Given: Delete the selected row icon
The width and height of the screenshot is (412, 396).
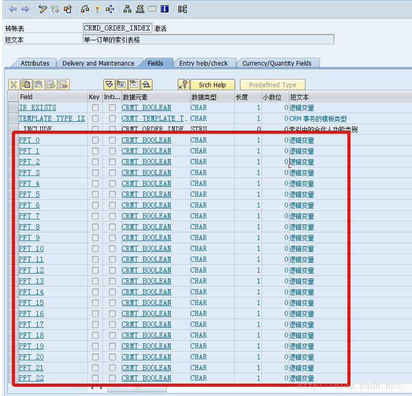Looking at the screenshot, I should tap(64, 85).
